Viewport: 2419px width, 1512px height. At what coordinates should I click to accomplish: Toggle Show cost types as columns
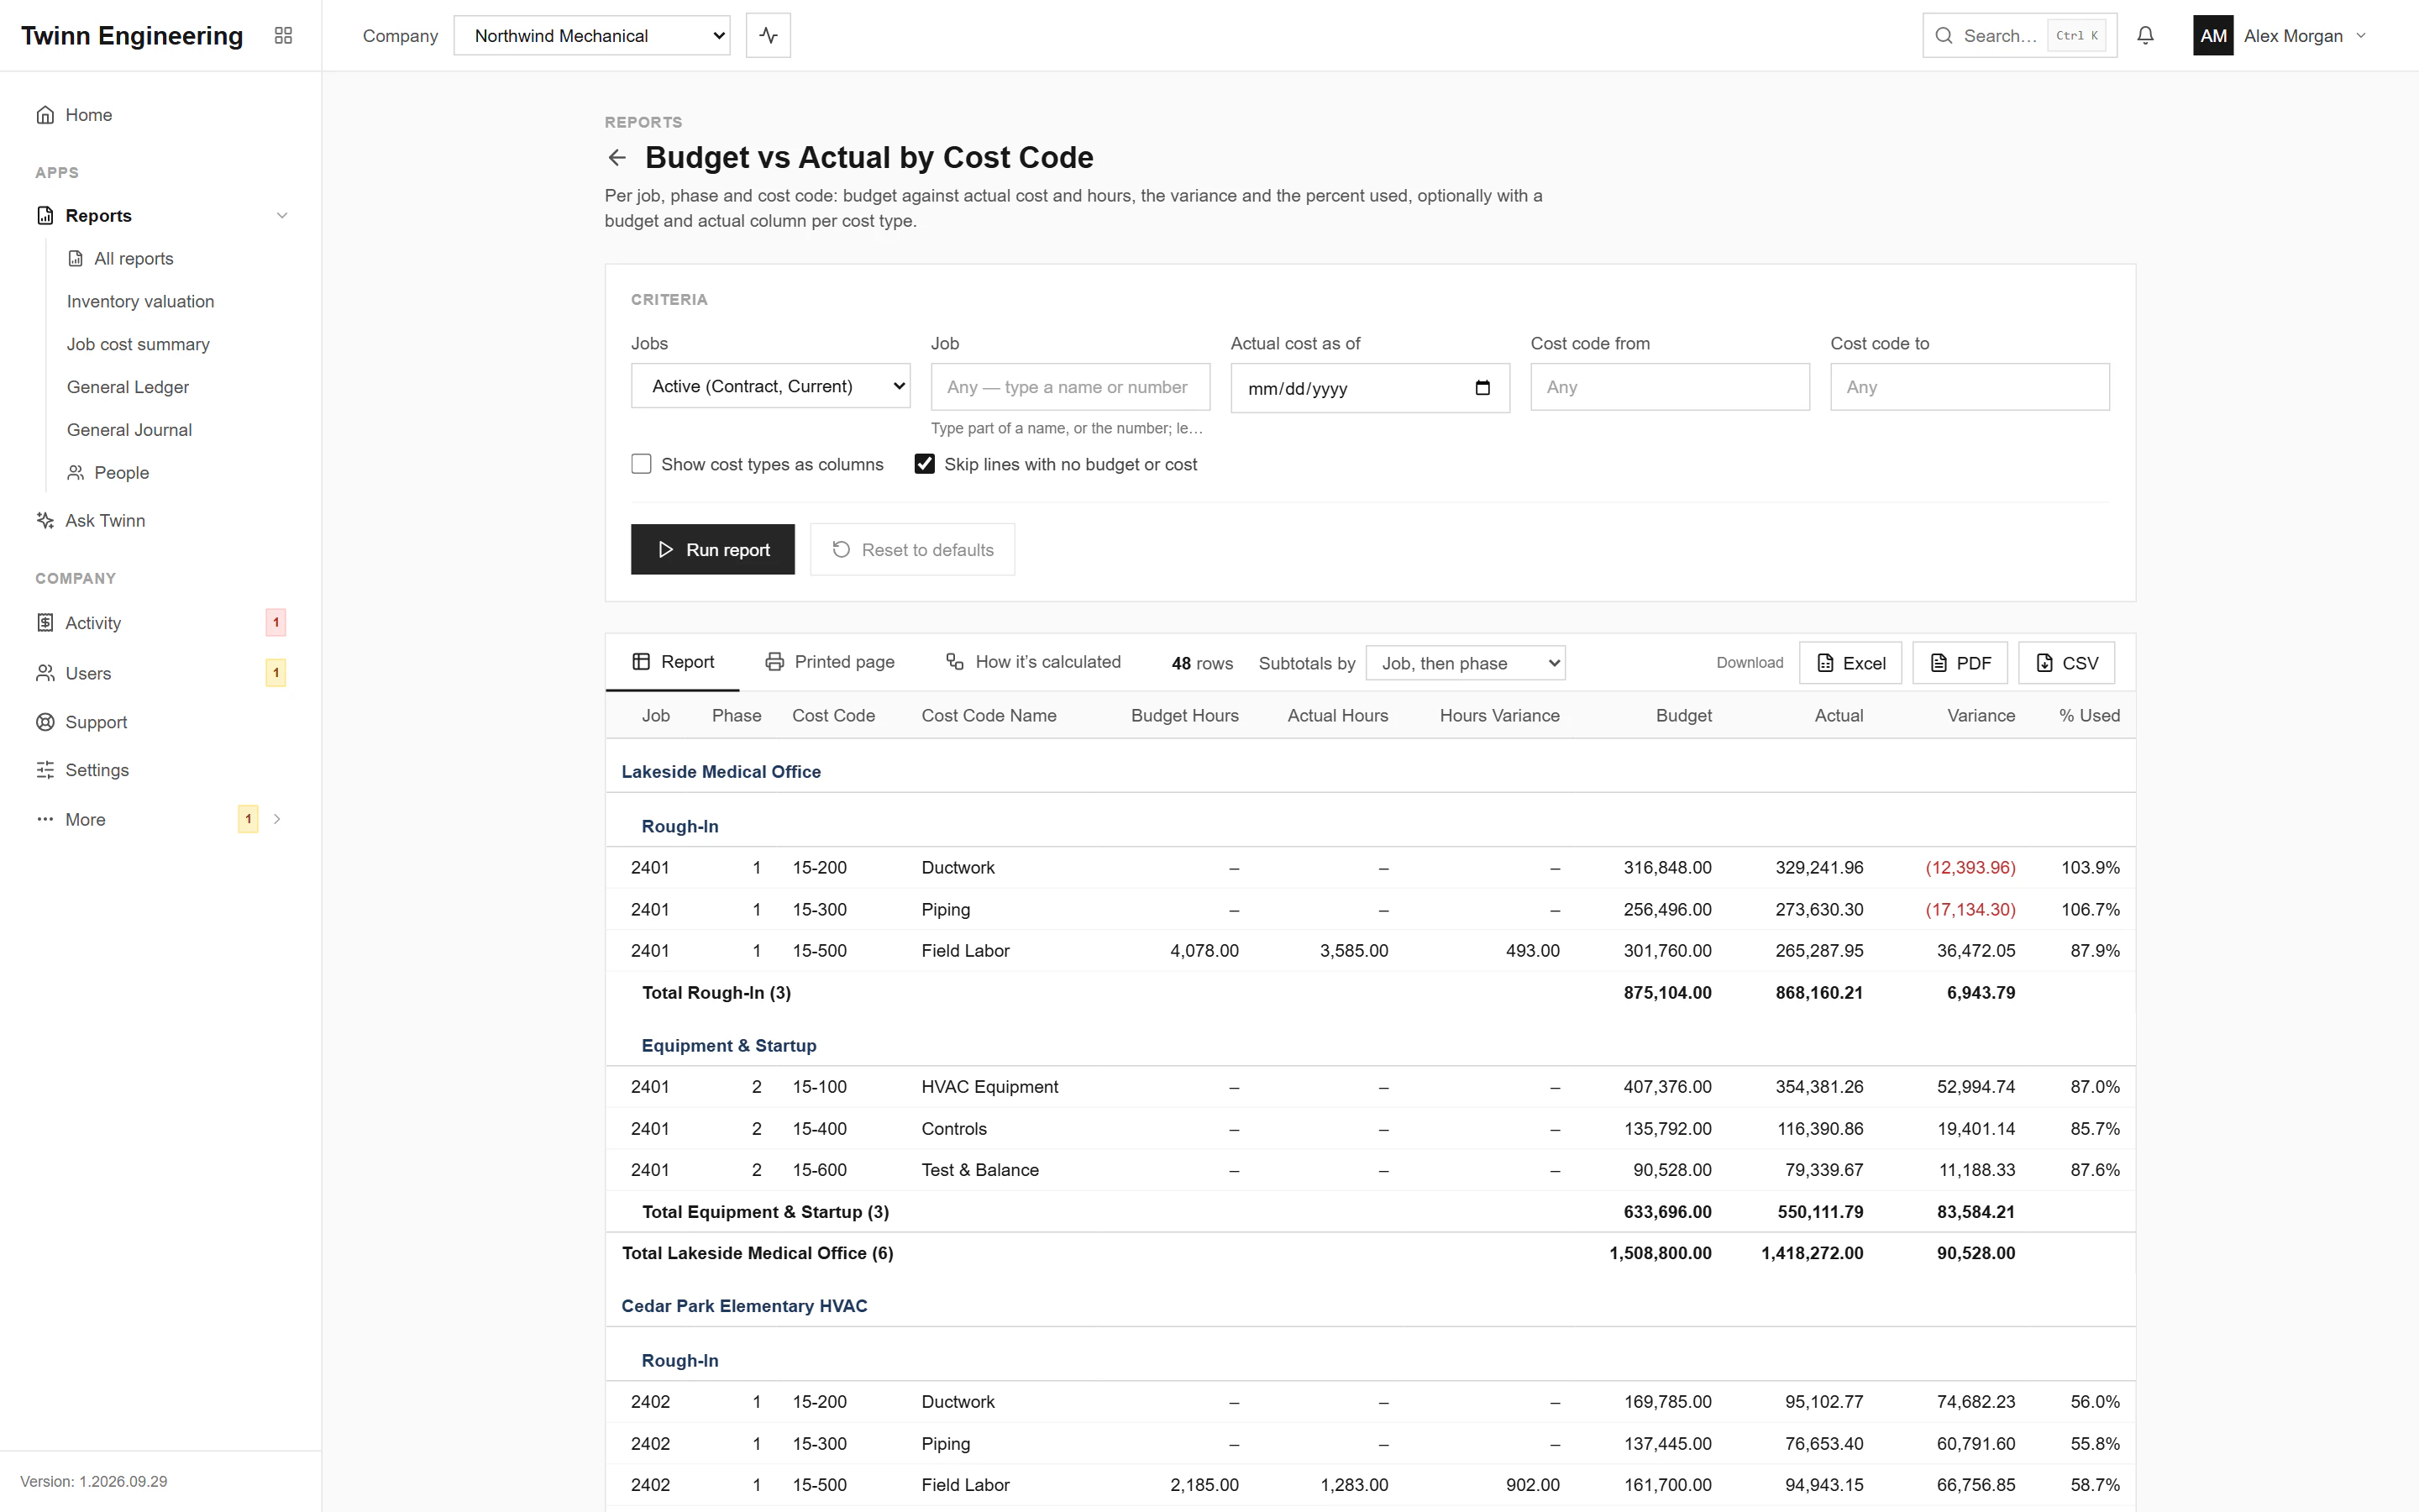point(641,464)
